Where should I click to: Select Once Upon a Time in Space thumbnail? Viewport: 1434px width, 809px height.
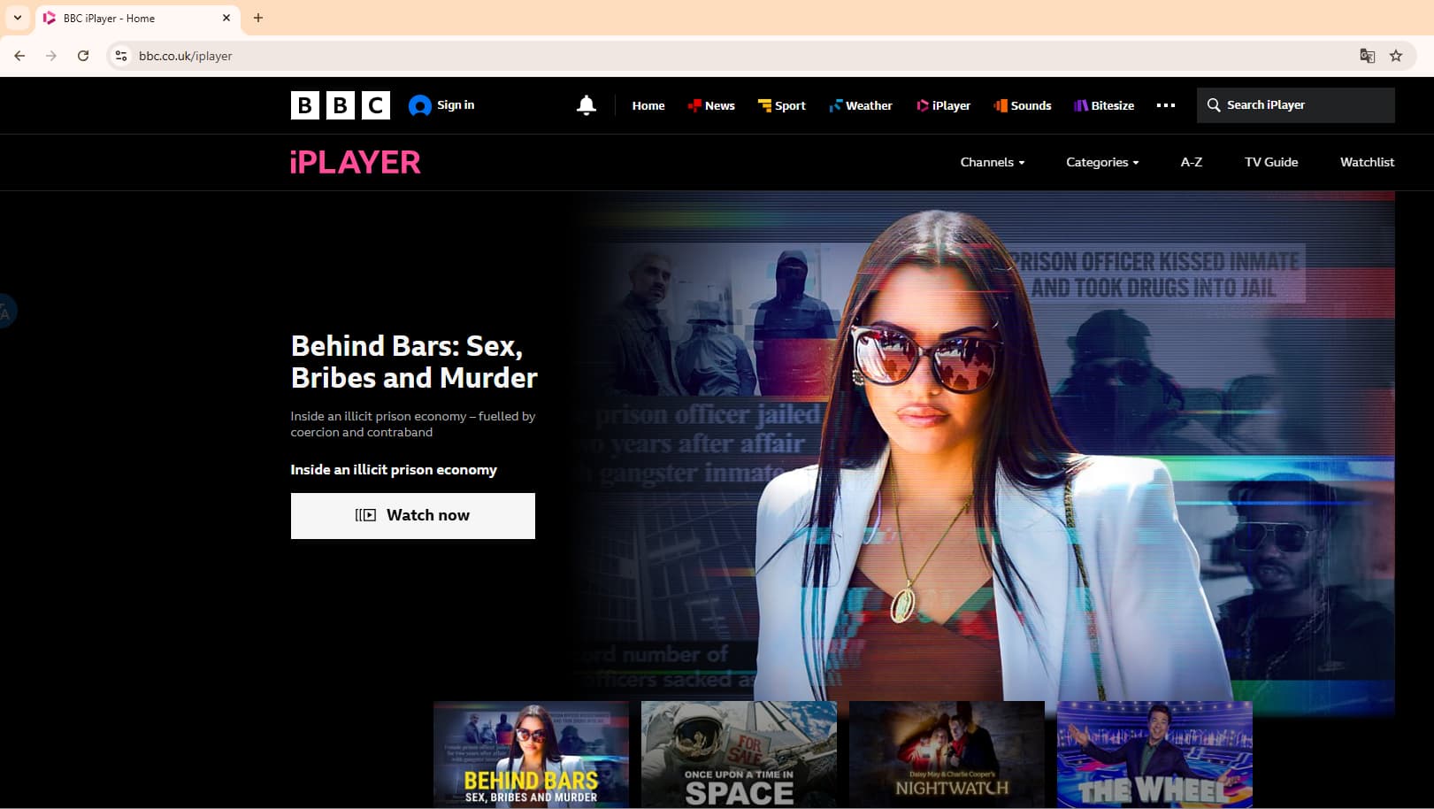(x=739, y=754)
